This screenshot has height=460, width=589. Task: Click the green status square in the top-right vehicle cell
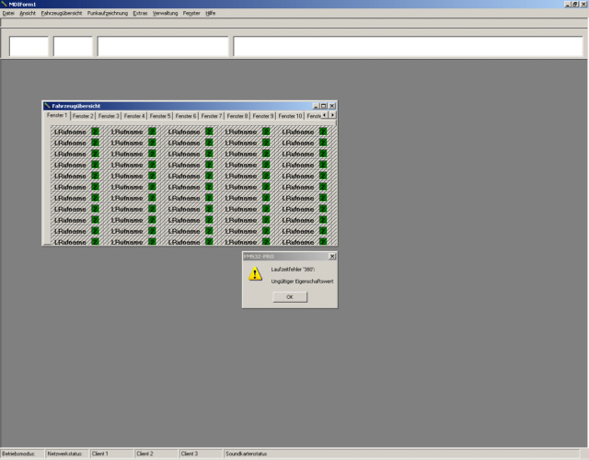(323, 132)
